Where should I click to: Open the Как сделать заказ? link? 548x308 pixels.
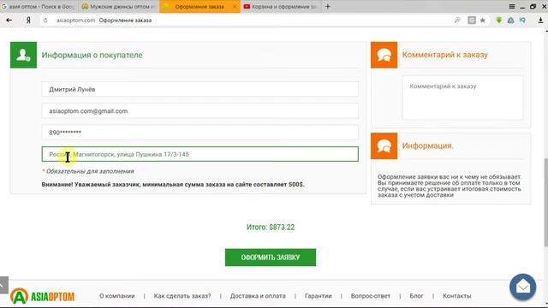pyautogui.click(x=182, y=296)
